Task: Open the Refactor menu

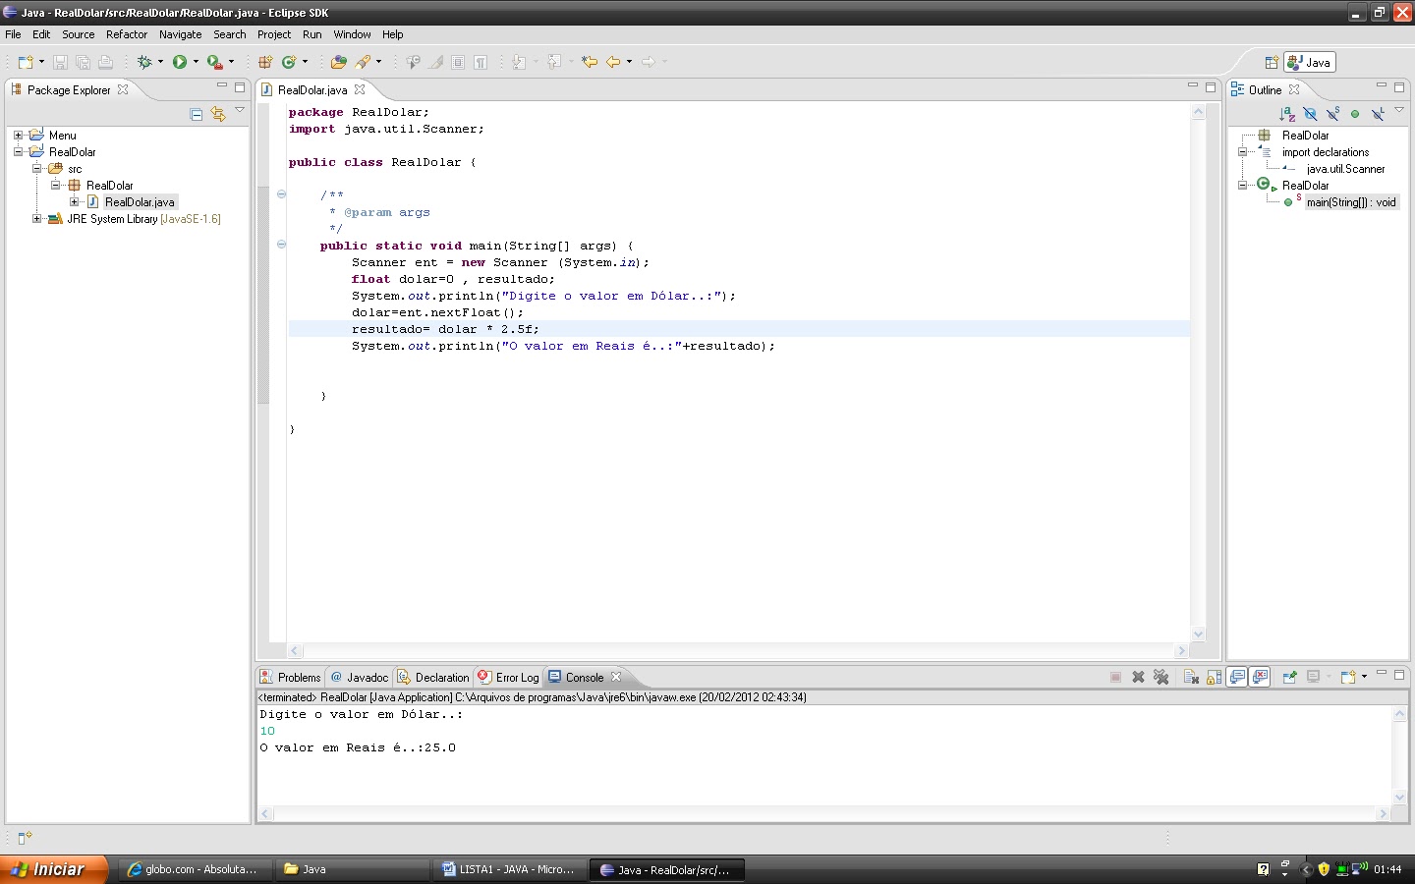Action: pyautogui.click(x=127, y=34)
